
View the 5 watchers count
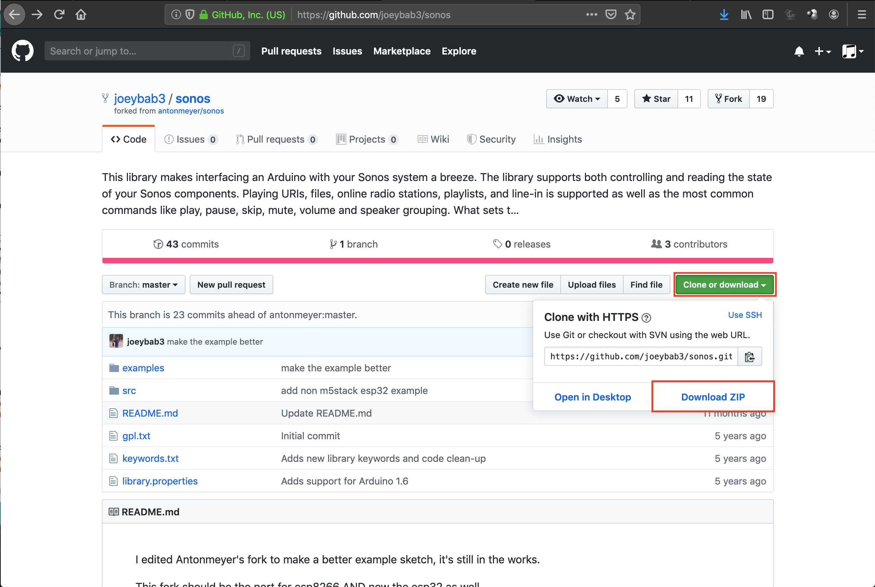(x=617, y=99)
